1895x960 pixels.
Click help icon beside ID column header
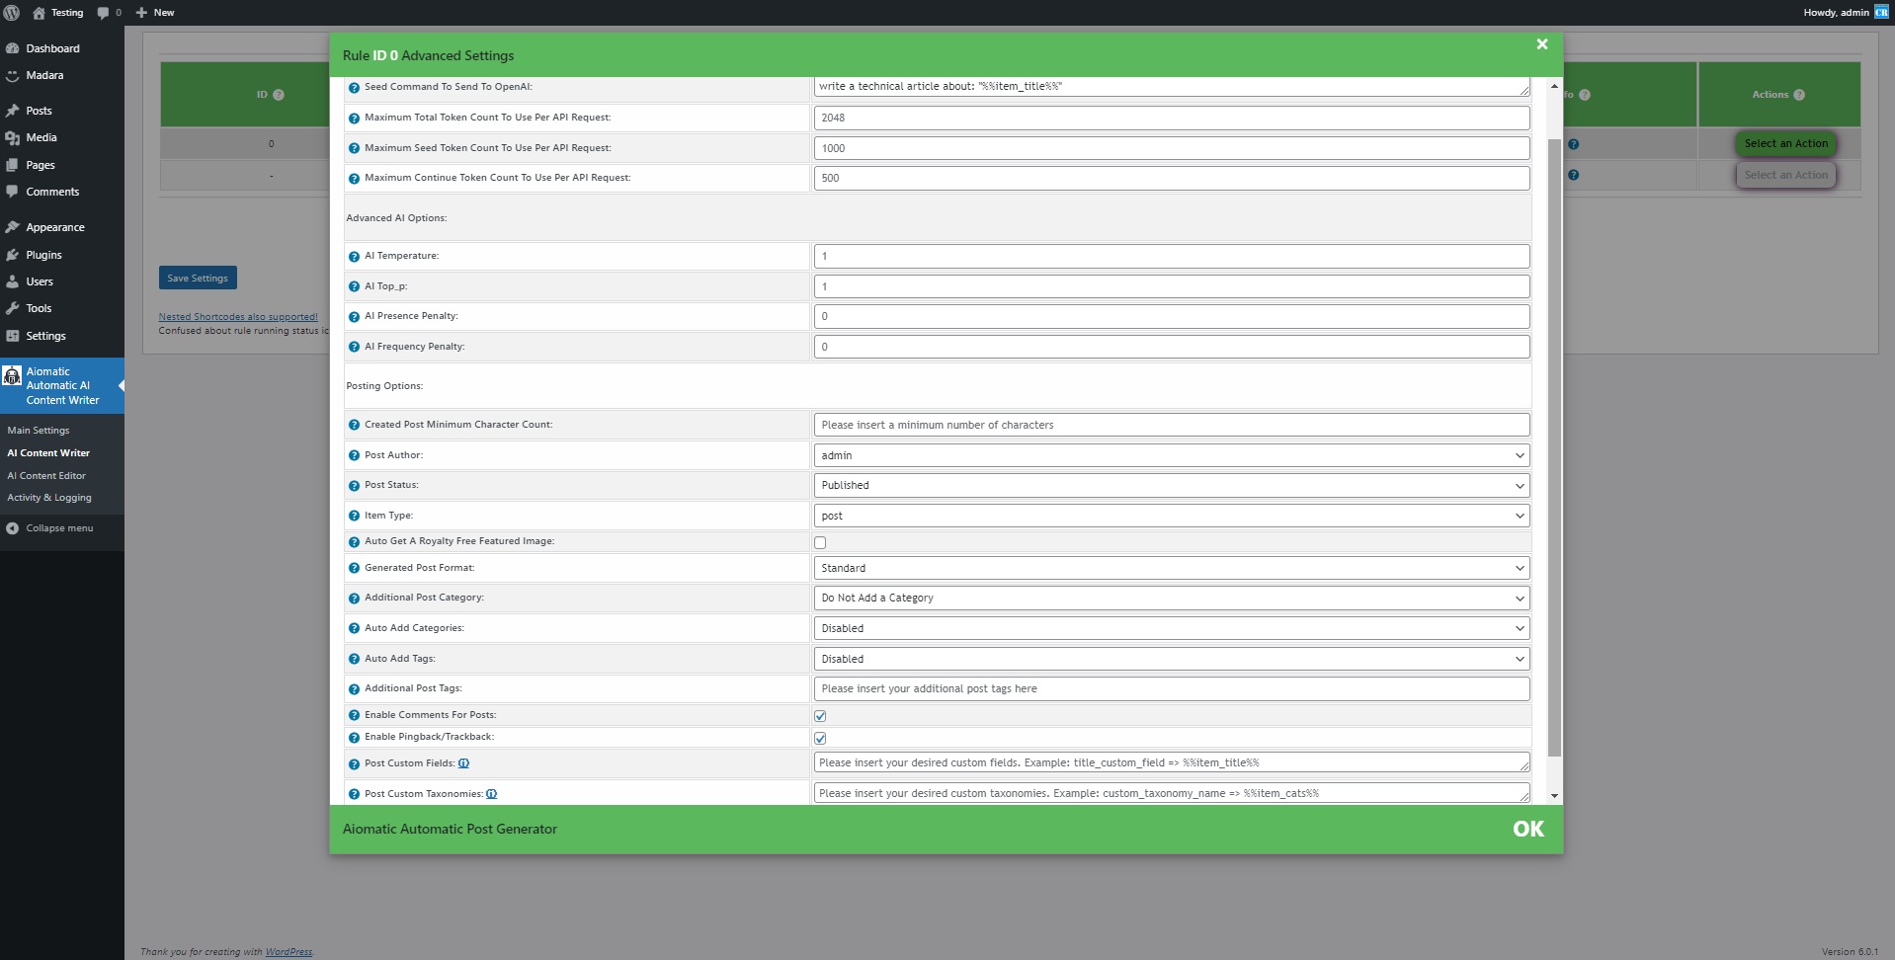click(x=279, y=95)
